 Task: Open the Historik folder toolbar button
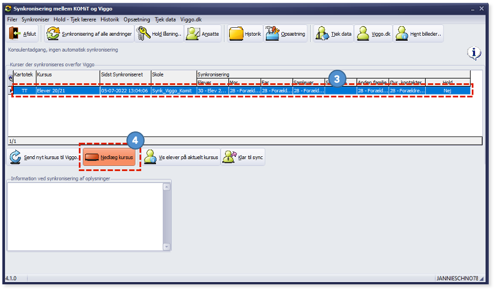point(246,34)
